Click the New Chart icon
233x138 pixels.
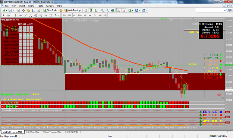tap(3, 10)
